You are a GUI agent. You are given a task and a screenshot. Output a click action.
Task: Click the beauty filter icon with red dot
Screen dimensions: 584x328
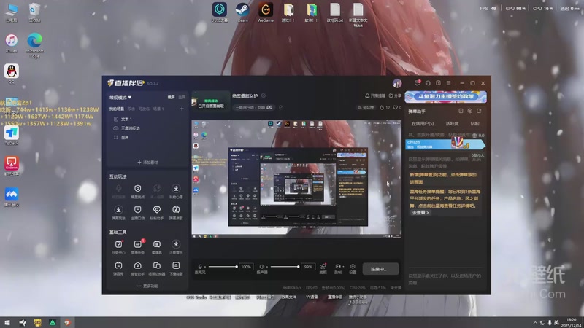pyautogui.click(x=323, y=268)
